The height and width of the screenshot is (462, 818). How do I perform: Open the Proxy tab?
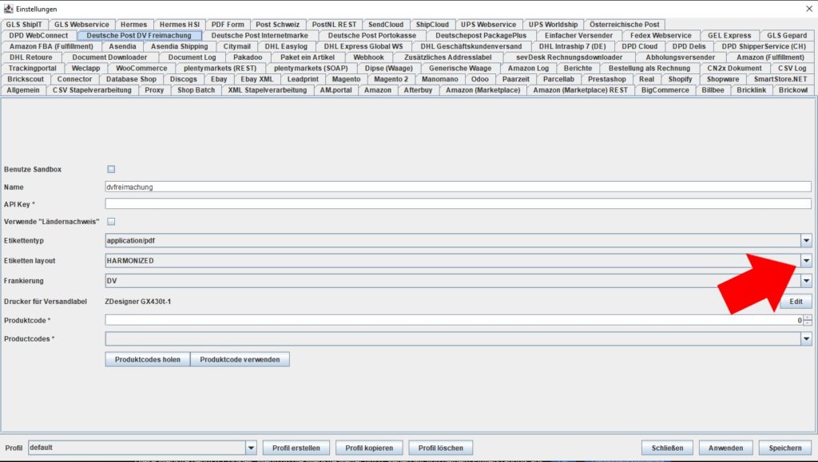tap(154, 90)
